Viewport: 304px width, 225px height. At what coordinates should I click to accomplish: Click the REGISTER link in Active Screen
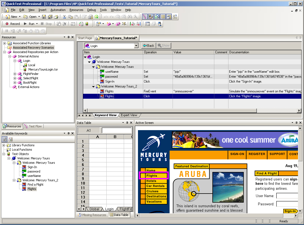coord(257,154)
